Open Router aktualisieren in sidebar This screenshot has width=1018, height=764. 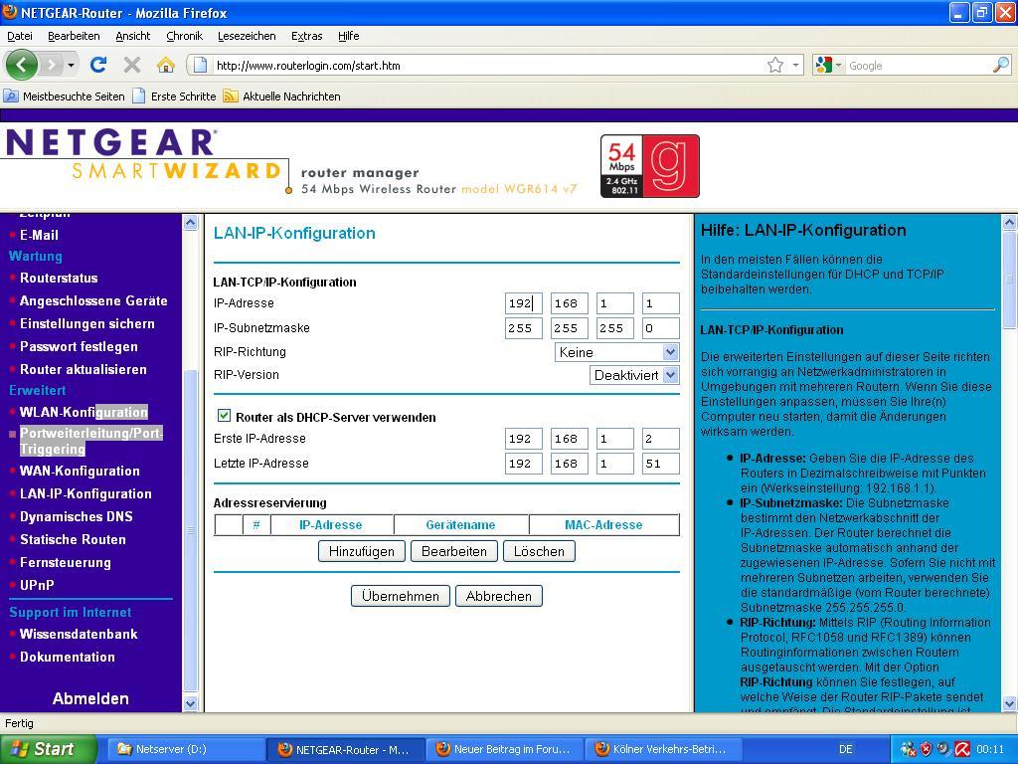(84, 369)
